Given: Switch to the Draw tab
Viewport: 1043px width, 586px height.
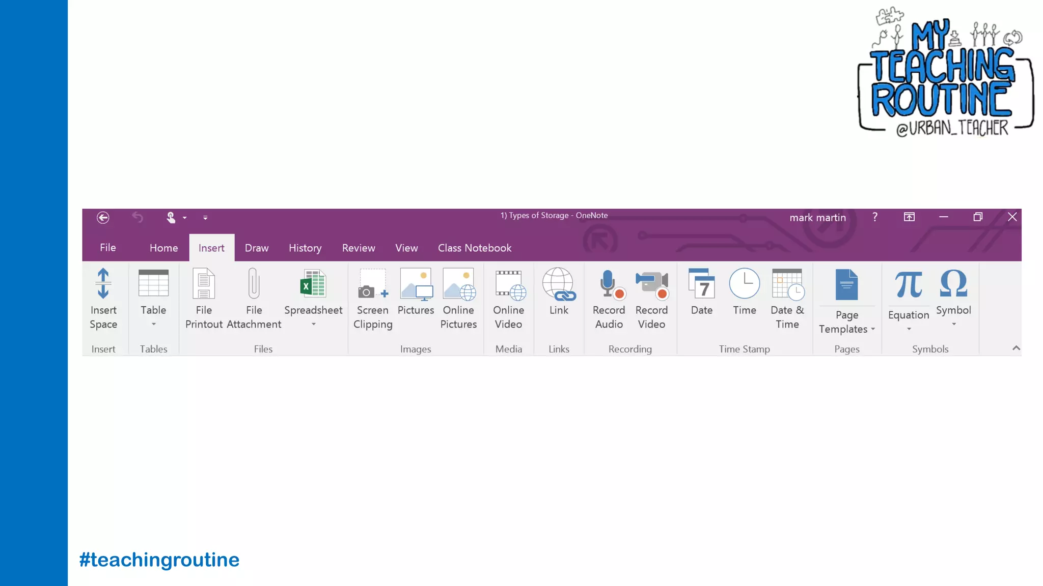Looking at the screenshot, I should (257, 248).
